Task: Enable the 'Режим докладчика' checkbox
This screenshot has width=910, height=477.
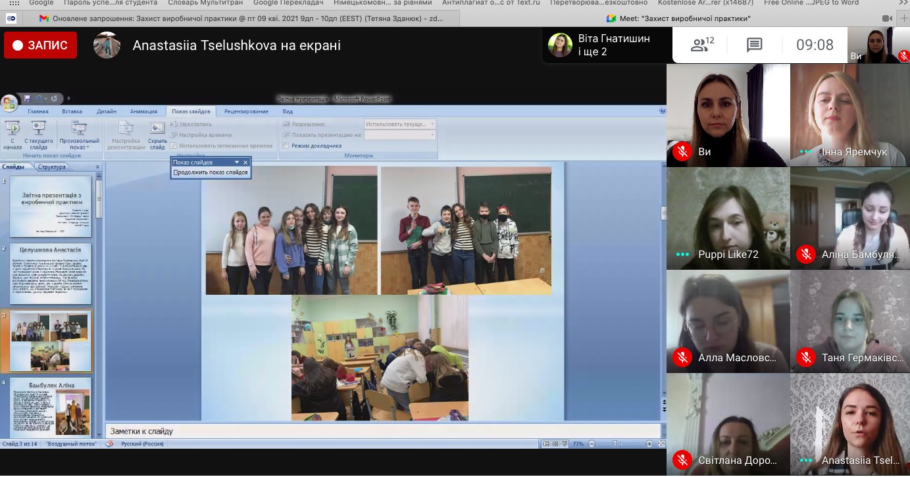Action: click(x=286, y=145)
